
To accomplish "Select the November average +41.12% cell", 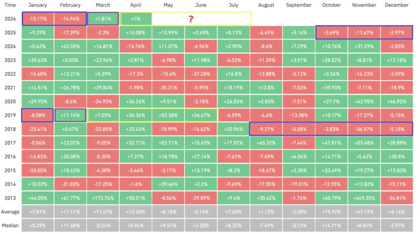I will point(364,211).
